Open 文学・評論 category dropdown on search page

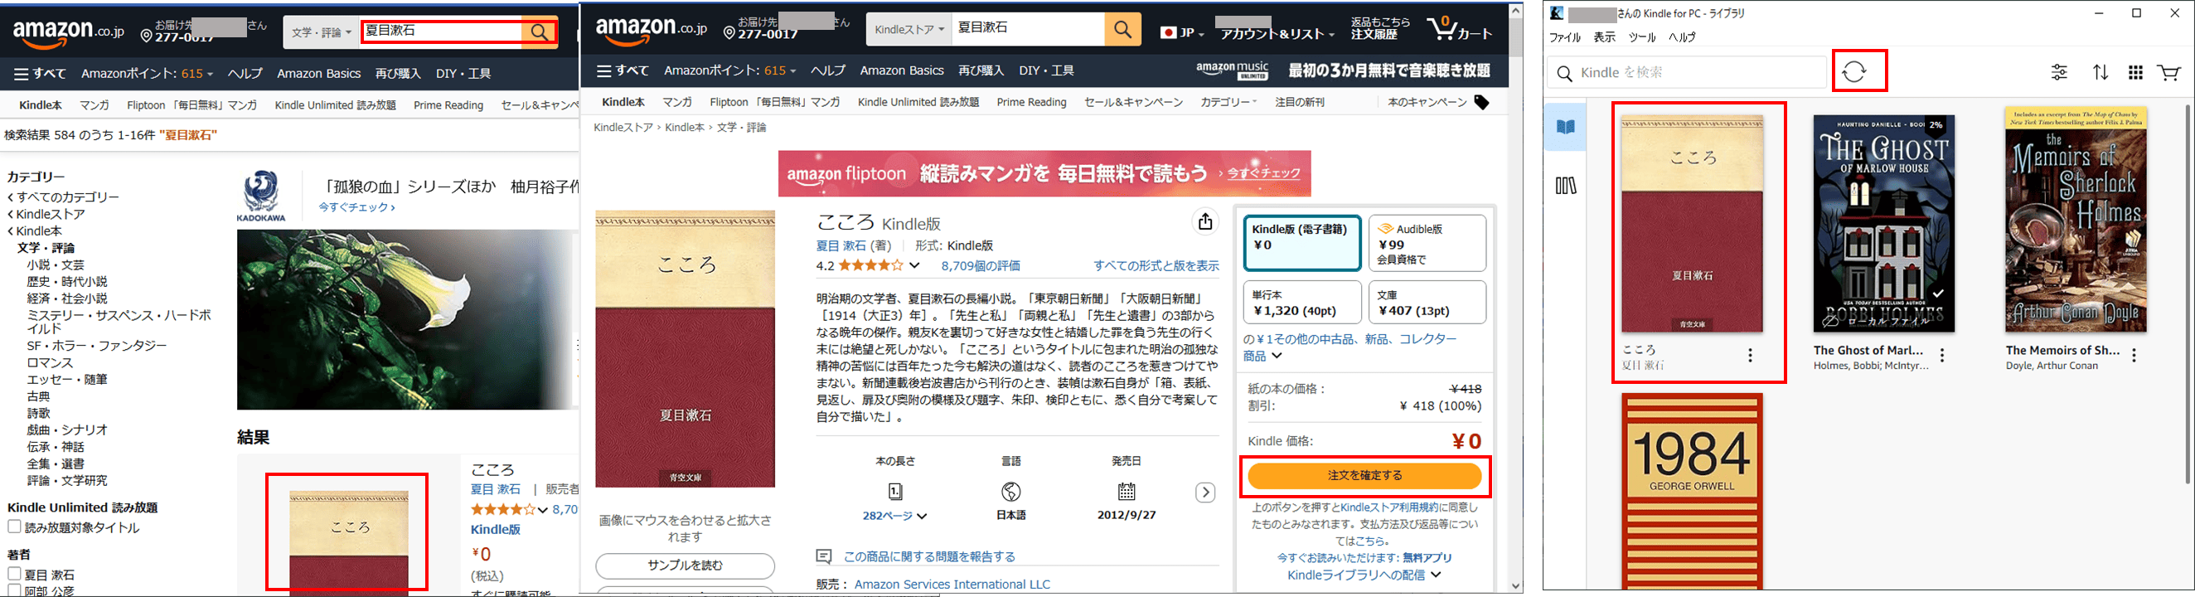point(322,32)
